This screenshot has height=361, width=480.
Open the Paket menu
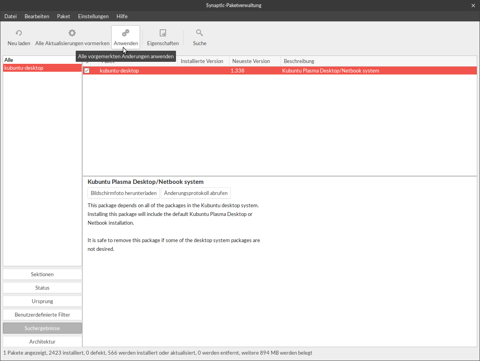(x=63, y=16)
